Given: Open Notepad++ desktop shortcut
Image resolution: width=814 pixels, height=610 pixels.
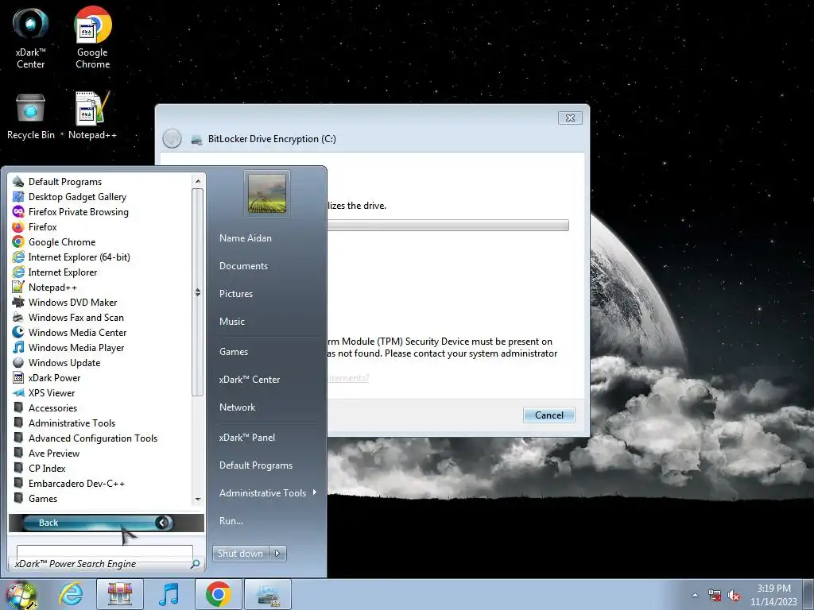Looking at the screenshot, I should pyautogui.click(x=92, y=116).
